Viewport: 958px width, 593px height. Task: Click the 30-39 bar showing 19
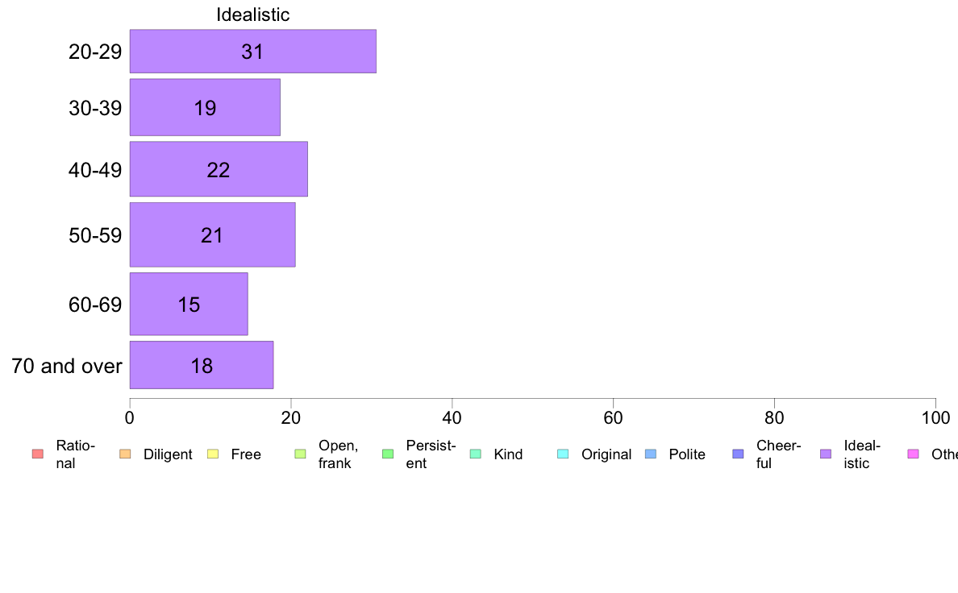205,107
